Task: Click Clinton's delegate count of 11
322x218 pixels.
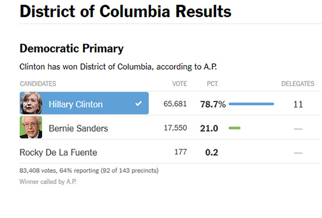Action: pos(298,104)
